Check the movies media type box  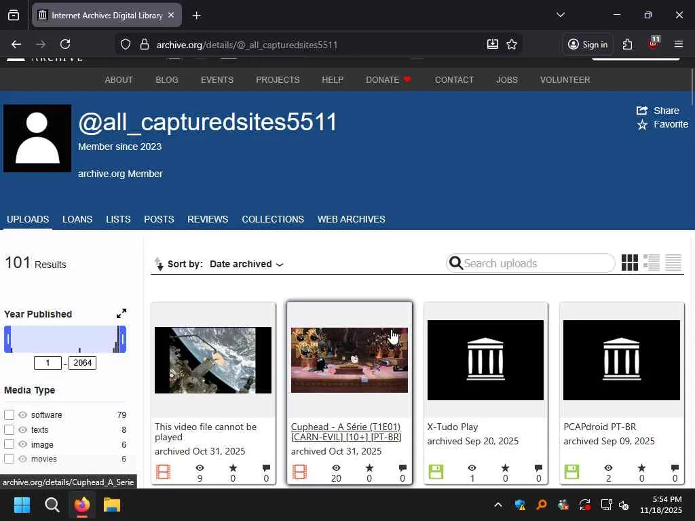coord(10,459)
